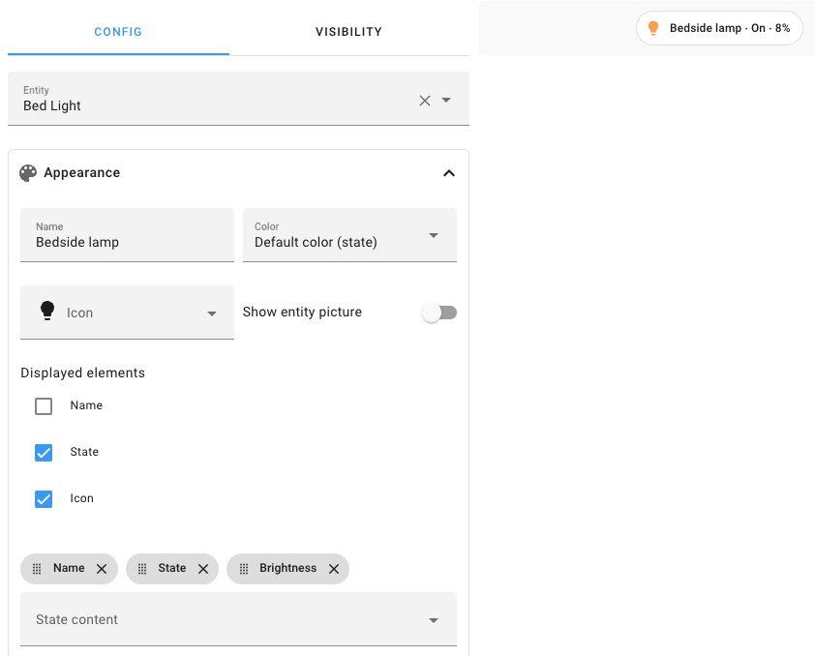The image size is (815, 656).
Task: Remove the Brightness chip with its X icon
Action: [334, 569]
